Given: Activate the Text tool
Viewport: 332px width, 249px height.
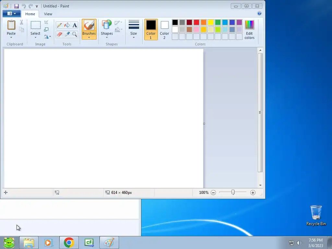Looking at the screenshot, I should click(75, 25).
